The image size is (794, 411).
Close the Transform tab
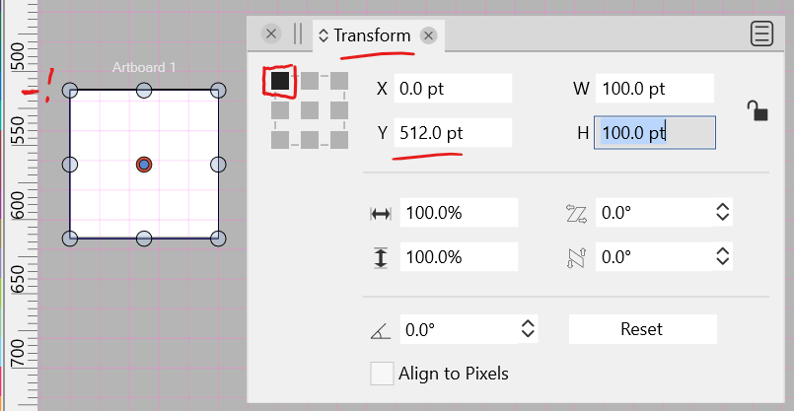point(428,35)
